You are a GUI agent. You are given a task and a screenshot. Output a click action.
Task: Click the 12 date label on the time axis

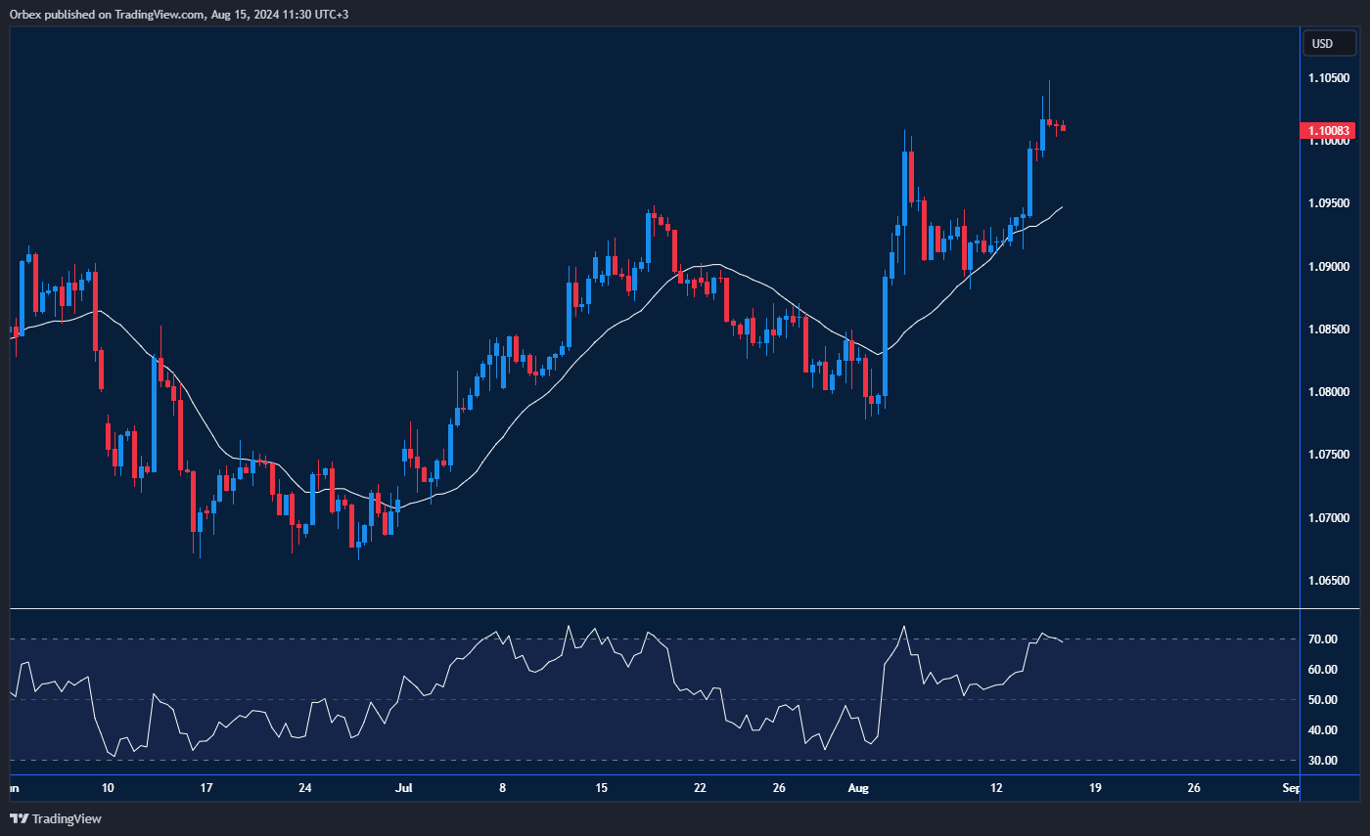(x=996, y=787)
